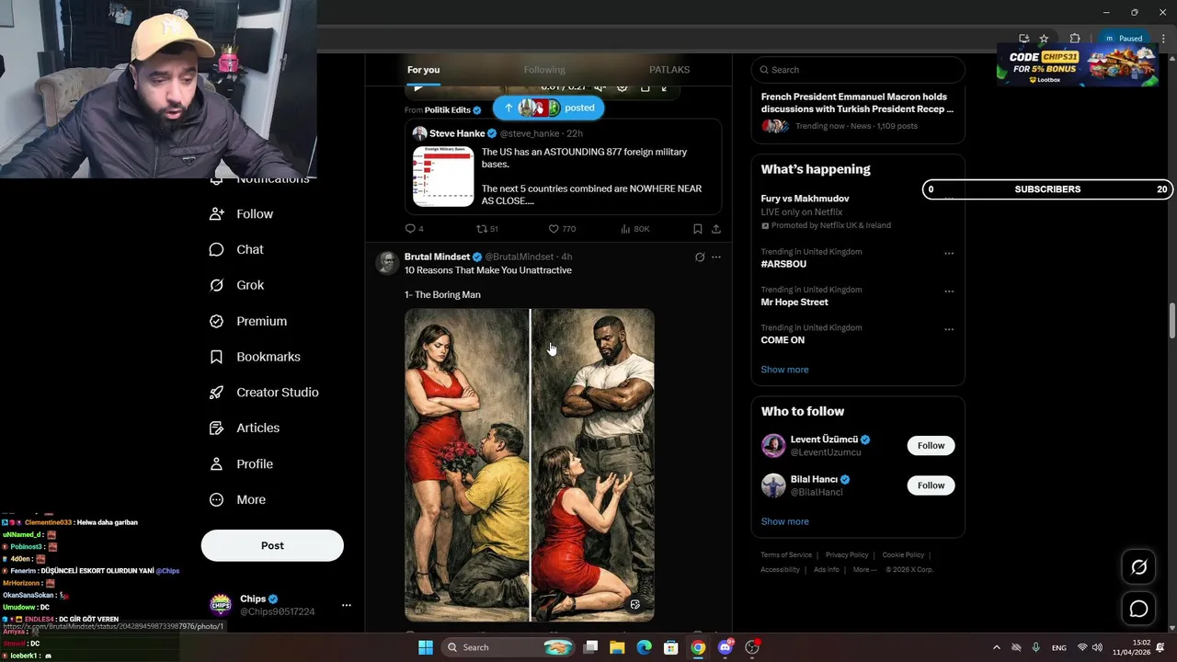This screenshot has width=1177, height=662.
Task: Click Grok explain icon on Brutal Mindset post
Action: [700, 257]
